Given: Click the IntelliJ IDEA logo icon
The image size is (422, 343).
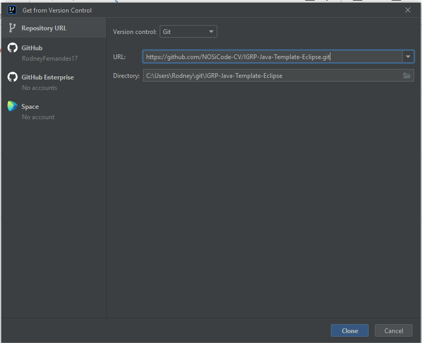Looking at the screenshot, I should [x=12, y=10].
